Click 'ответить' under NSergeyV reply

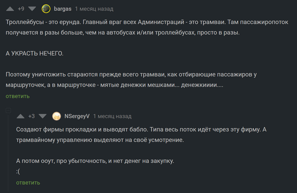[x=28, y=183]
